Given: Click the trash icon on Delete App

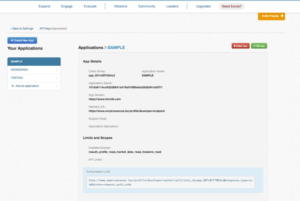Looking at the screenshot, I should (234, 46).
